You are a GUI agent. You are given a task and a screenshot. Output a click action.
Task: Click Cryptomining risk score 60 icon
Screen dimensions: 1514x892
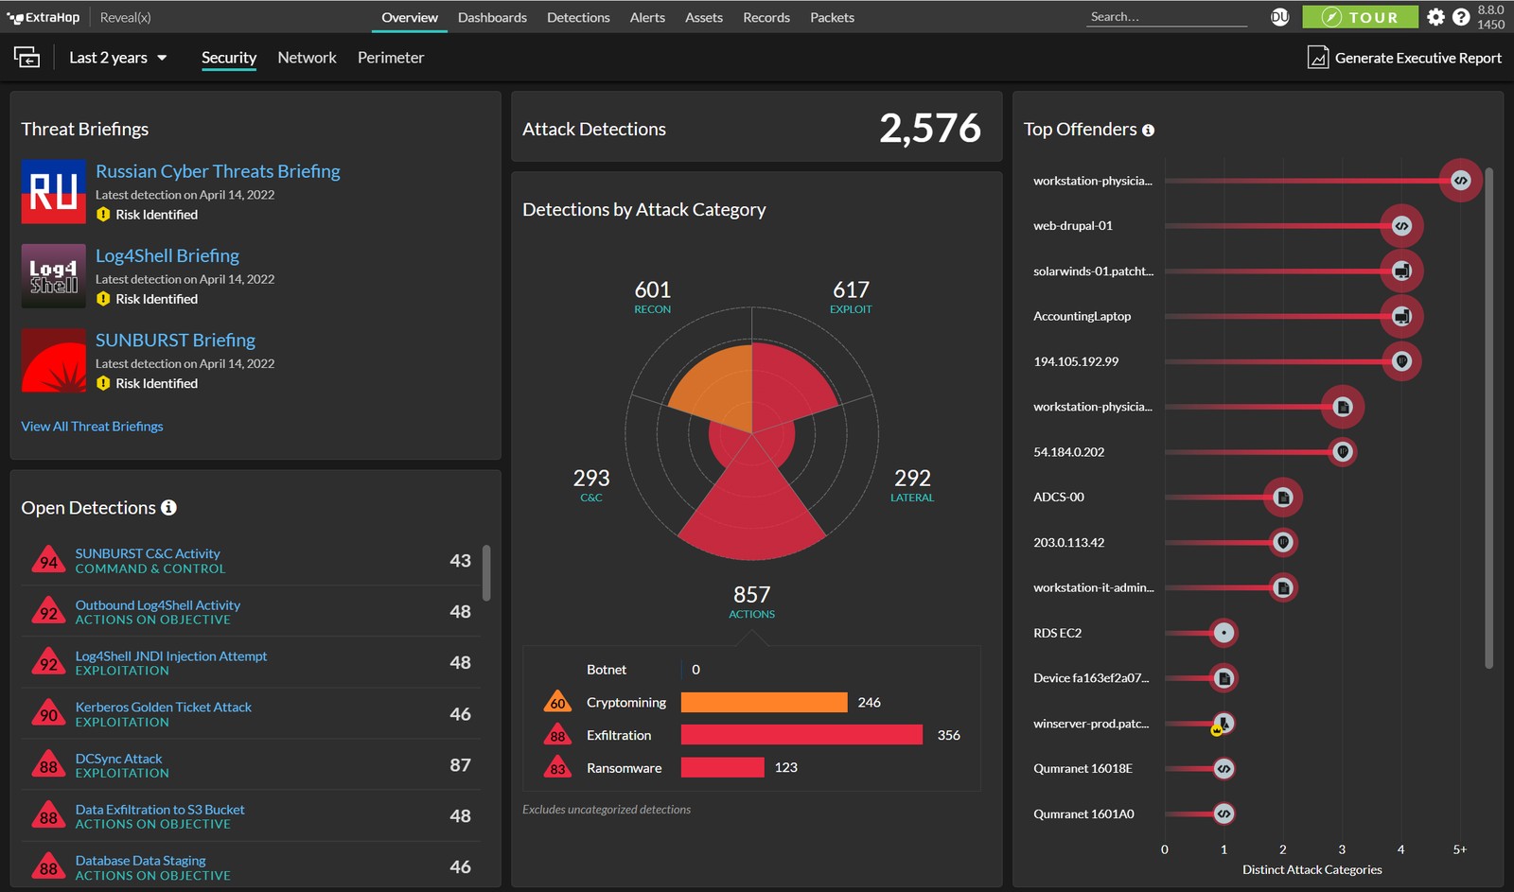(557, 702)
